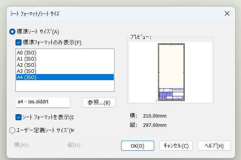Click the キャンセル(C) button

point(176,146)
